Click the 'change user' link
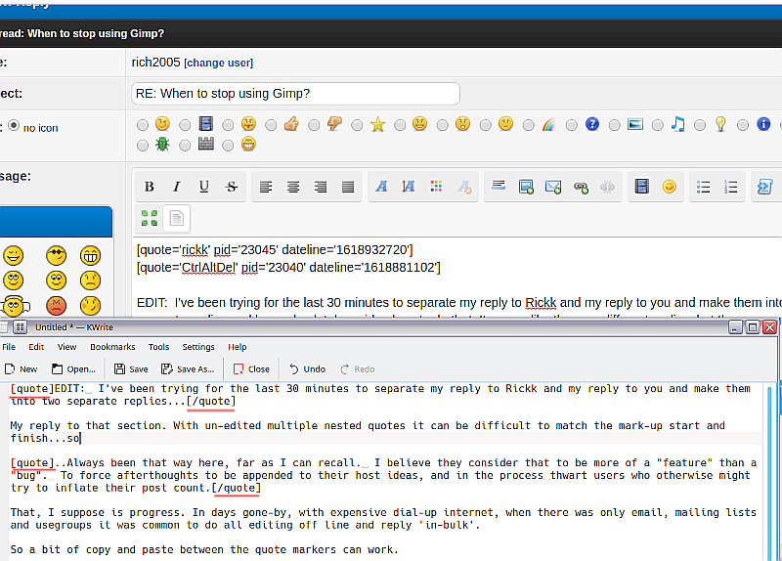782x561 pixels. coord(219,63)
